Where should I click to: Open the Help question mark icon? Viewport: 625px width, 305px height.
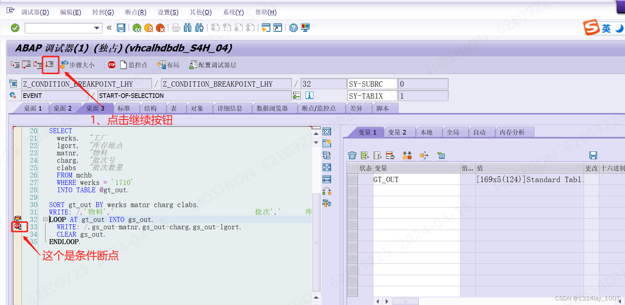coord(294,28)
